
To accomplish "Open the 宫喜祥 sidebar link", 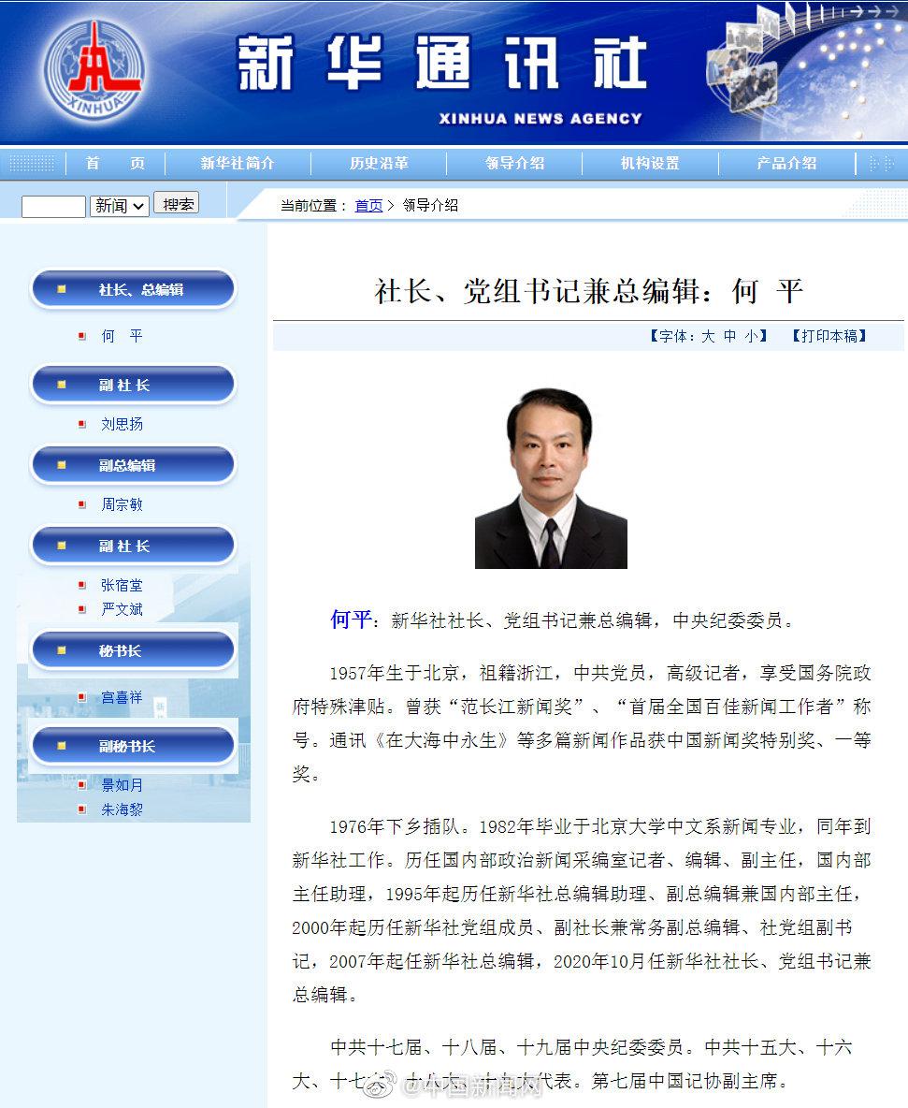I will coord(123,697).
